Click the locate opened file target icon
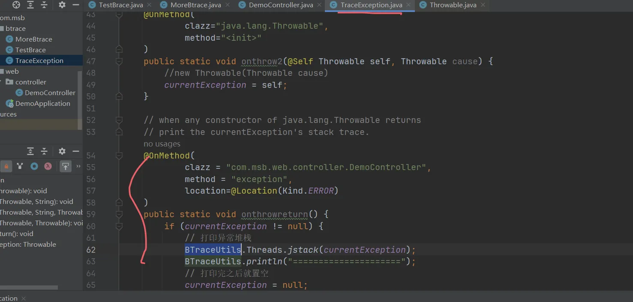 16,5
